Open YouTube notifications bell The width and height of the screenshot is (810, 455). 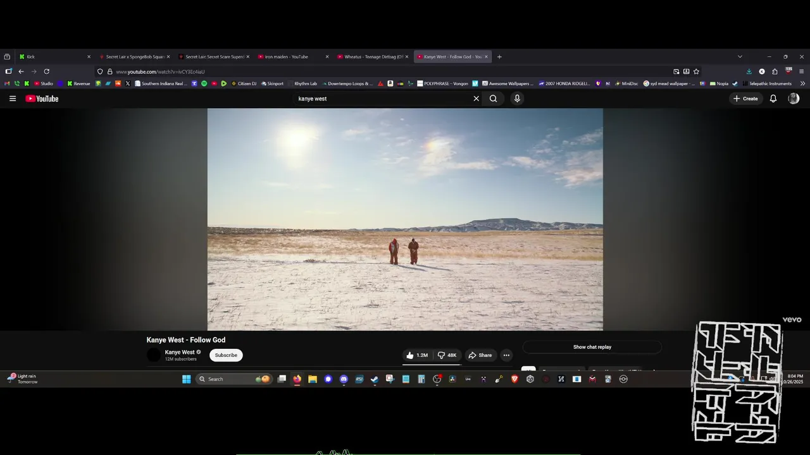[773, 99]
